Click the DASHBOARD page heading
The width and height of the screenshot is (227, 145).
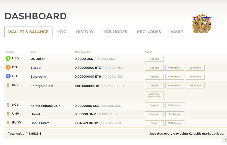click(x=36, y=16)
